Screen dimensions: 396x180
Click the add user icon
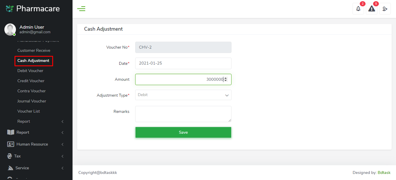click(x=385, y=9)
